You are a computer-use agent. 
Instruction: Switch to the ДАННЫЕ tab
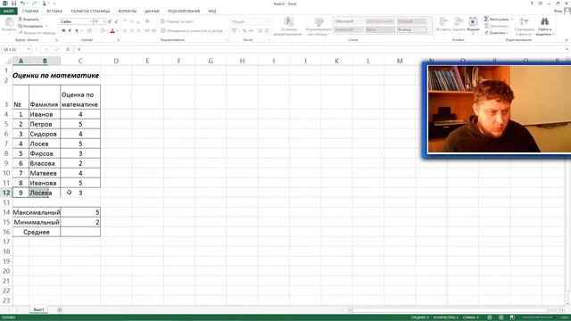152,11
